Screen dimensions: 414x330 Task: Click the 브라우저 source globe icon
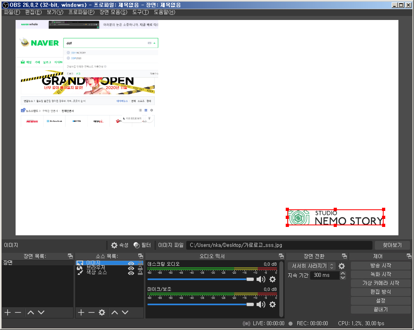(x=80, y=268)
